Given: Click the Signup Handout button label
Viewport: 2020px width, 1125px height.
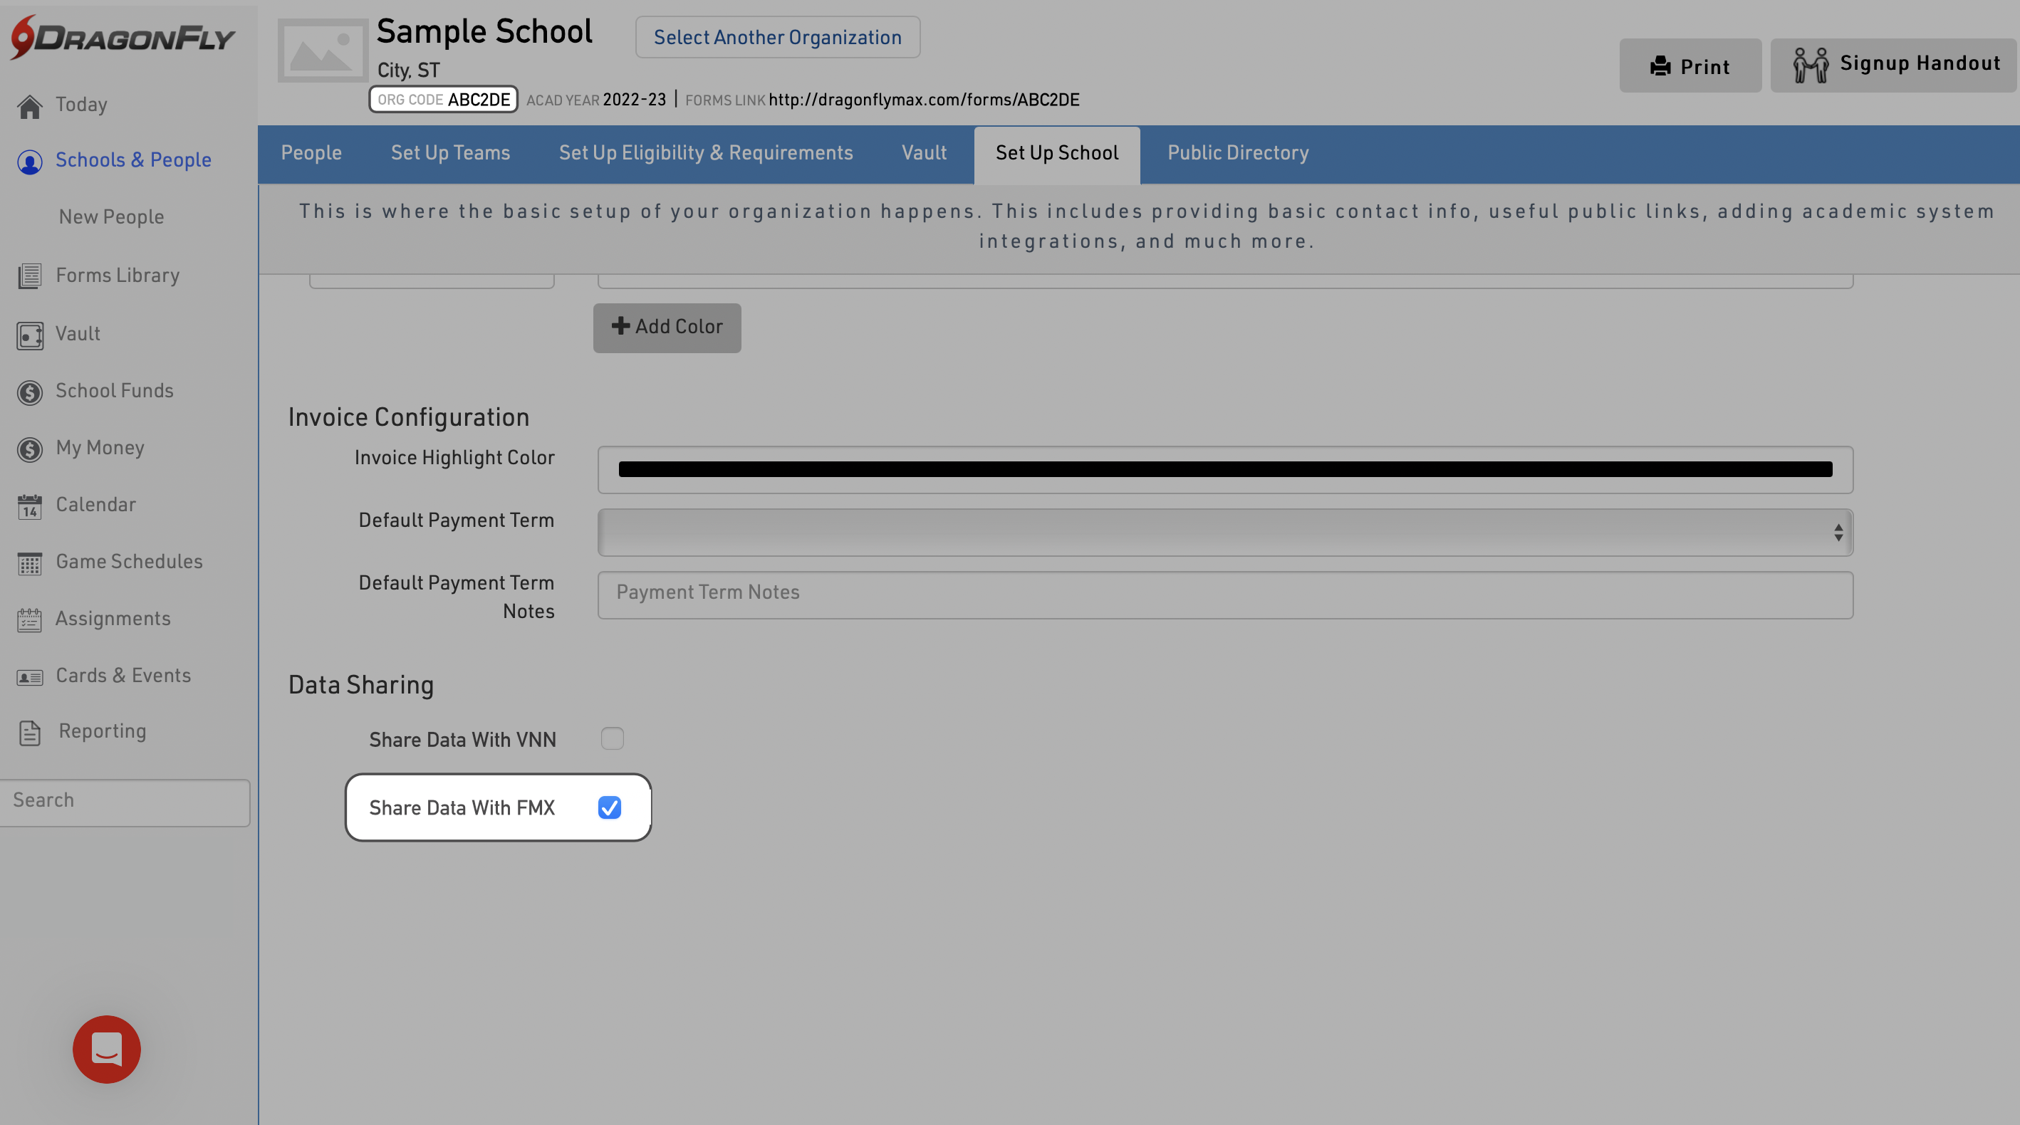Looking at the screenshot, I should click(1920, 63).
